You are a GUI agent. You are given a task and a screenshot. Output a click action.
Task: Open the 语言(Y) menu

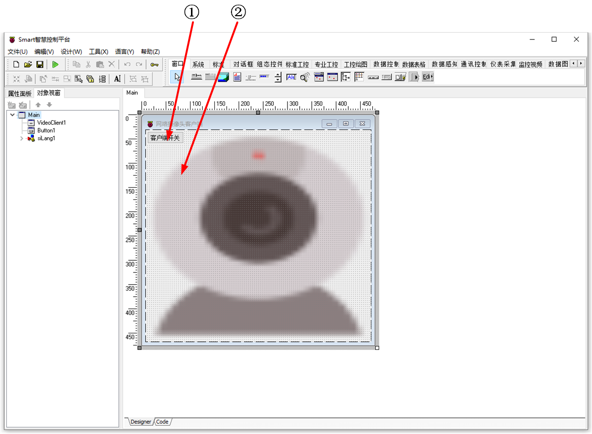tap(125, 52)
